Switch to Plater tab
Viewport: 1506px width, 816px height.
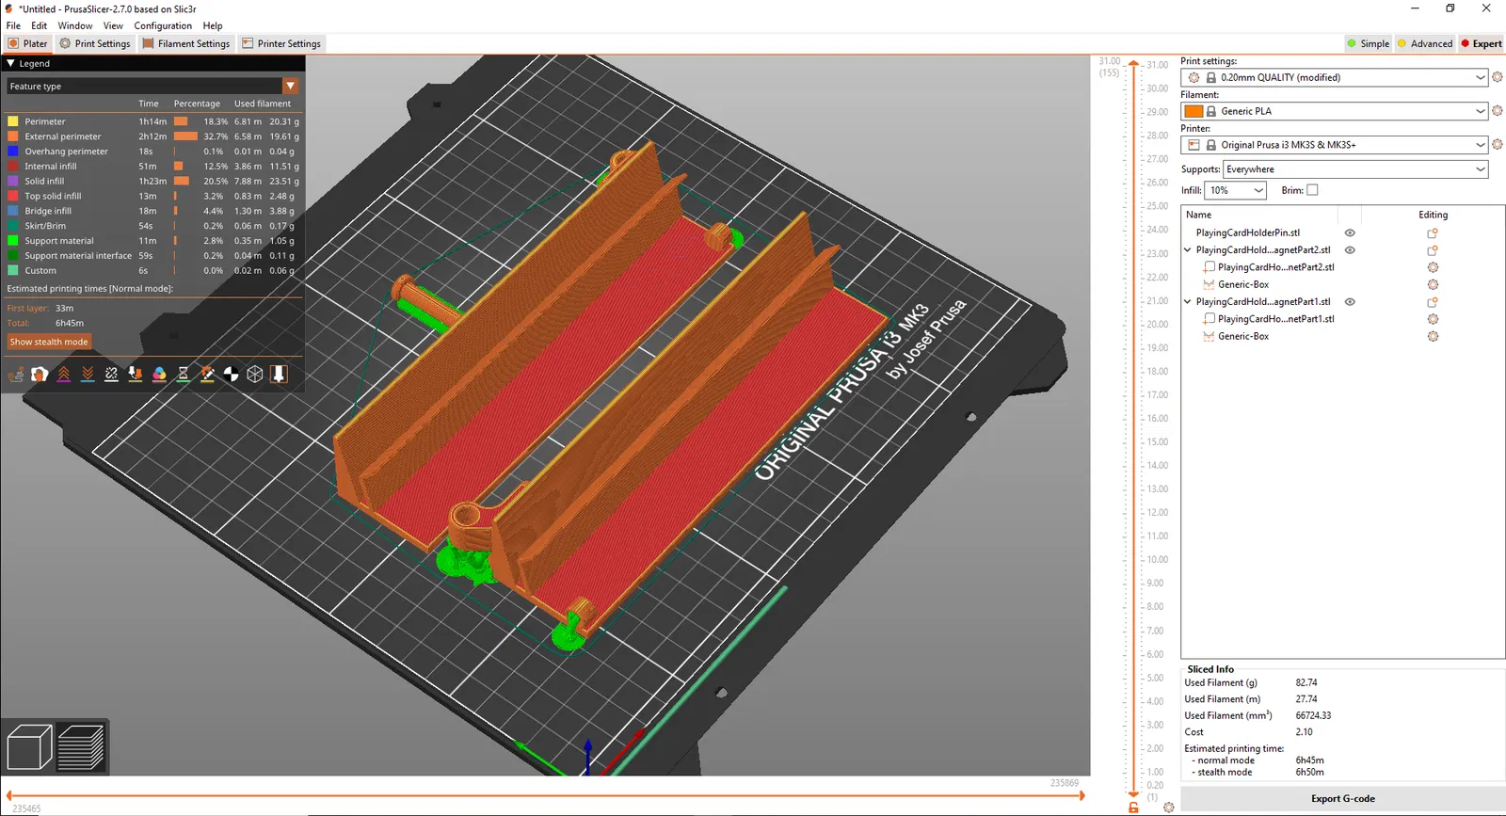click(27, 43)
